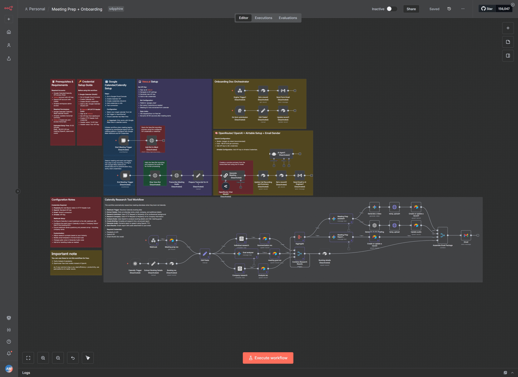This screenshot has width=518, height=377.
Task: Switch to the Executions tab
Action: click(x=263, y=18)
